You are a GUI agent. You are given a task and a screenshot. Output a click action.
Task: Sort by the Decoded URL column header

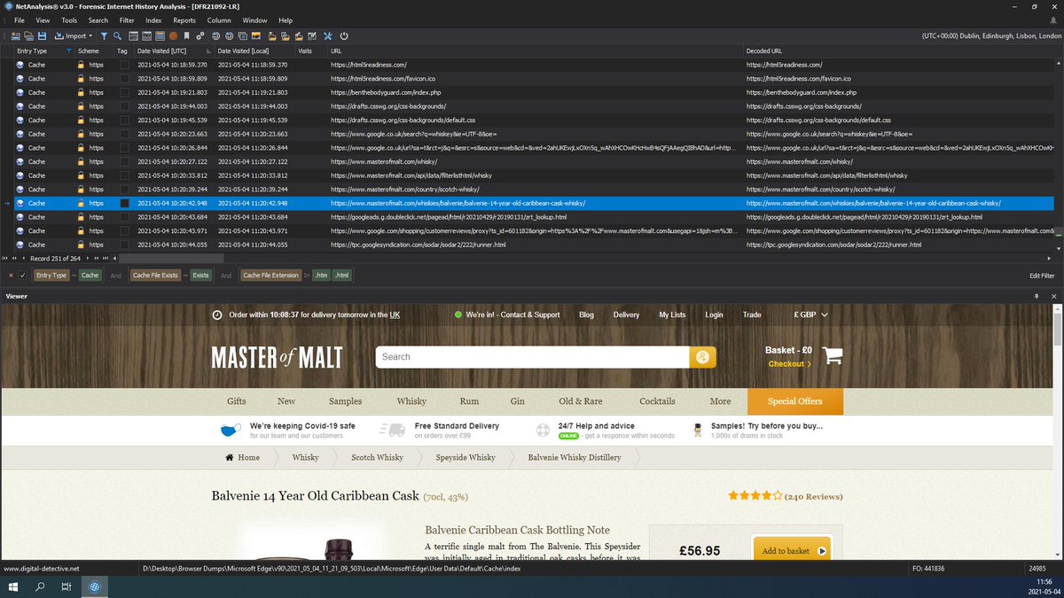(x=899, y=51)
